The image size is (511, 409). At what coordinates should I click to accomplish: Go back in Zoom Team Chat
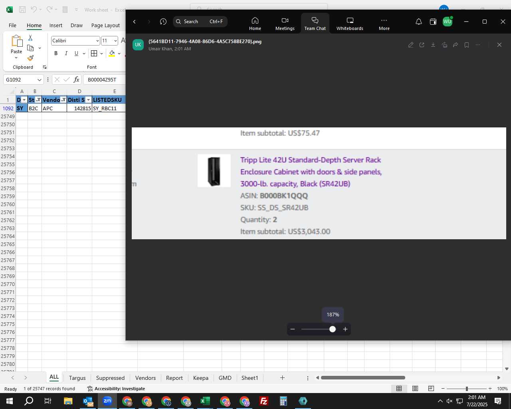point(135,22)
